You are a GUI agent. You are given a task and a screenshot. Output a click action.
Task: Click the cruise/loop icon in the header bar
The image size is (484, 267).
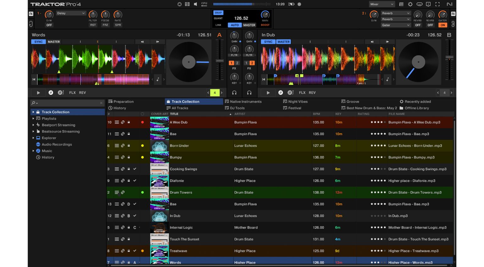click(420, 4)
